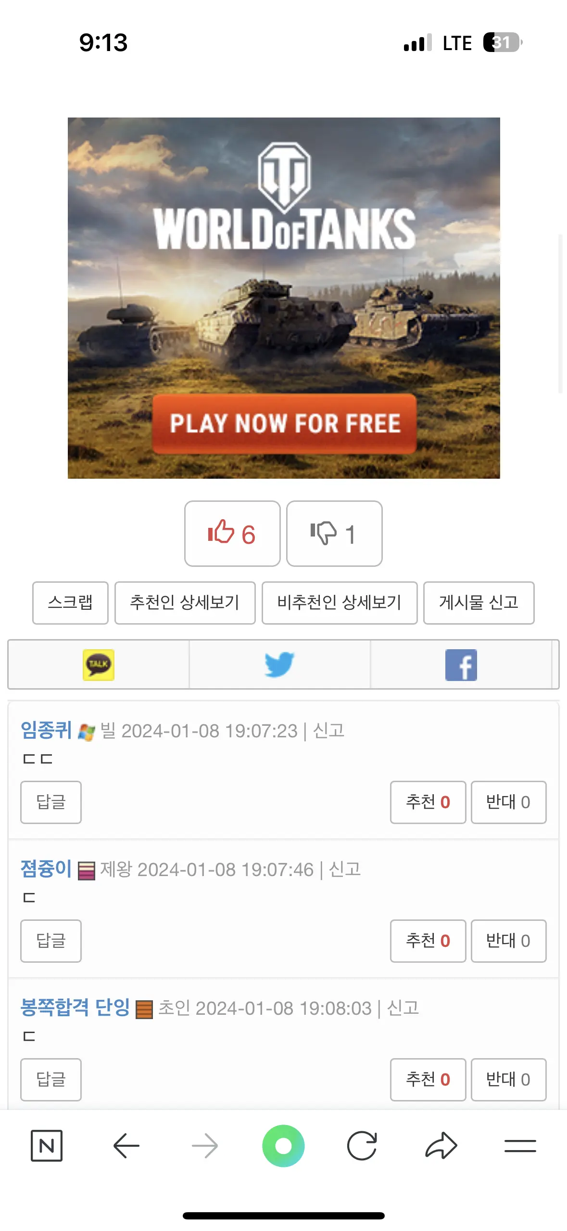This screenshot has width=567, height=1231.
Task: Downvote 봉쪽합격 단잉's comment with 반대
Action: coord(508,1080)
